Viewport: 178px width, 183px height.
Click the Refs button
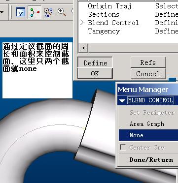click(148, 62)
